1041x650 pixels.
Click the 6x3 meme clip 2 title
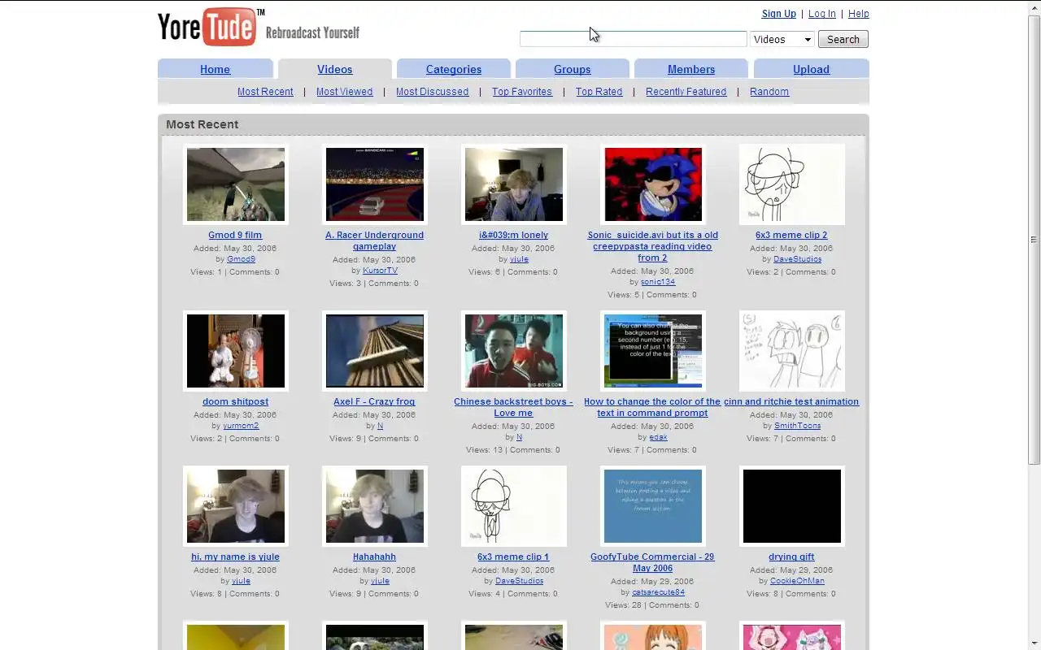(791, 235)
